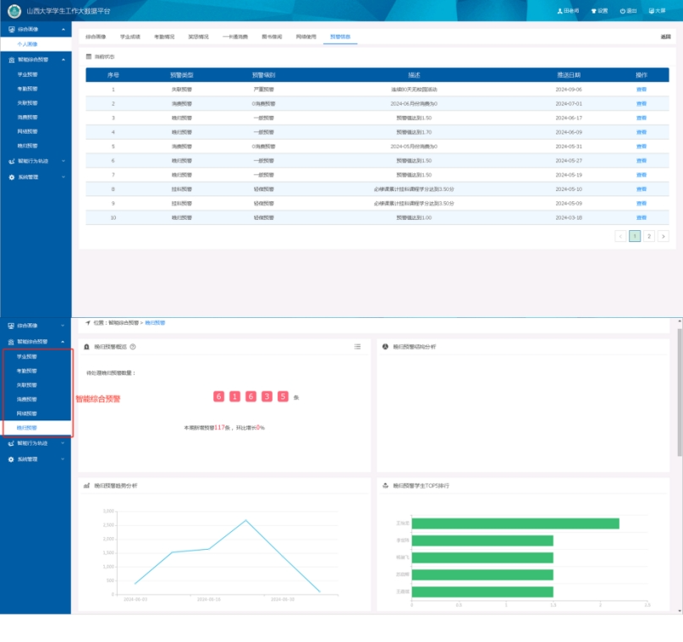The image size is (683, 642).
Task: Click the 田老师 user profile icon
Action: click(x=560, y=11)
